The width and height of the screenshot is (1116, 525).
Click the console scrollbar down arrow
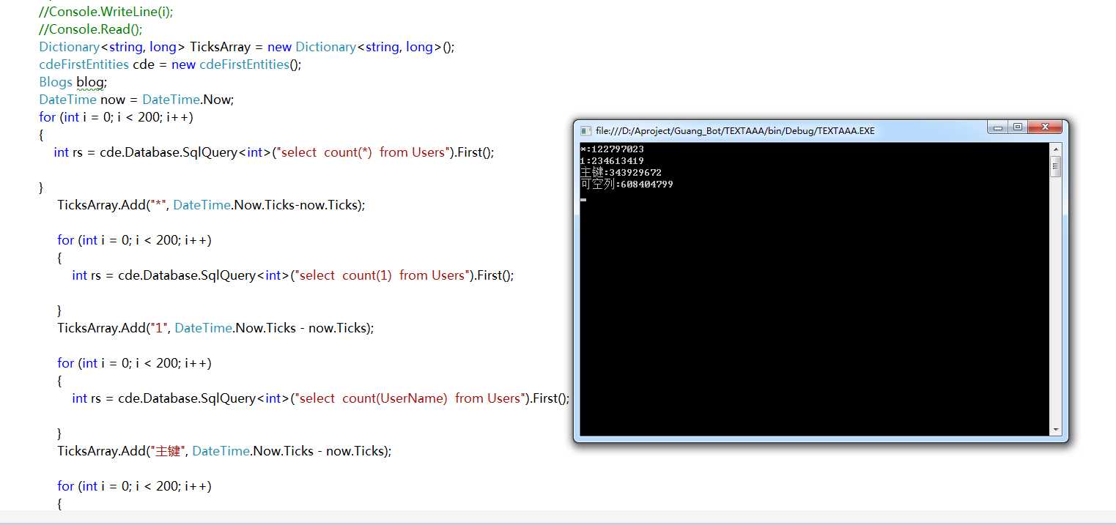[x=1056, y=430]
